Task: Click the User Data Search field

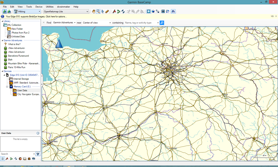Action: coord(17,154)
